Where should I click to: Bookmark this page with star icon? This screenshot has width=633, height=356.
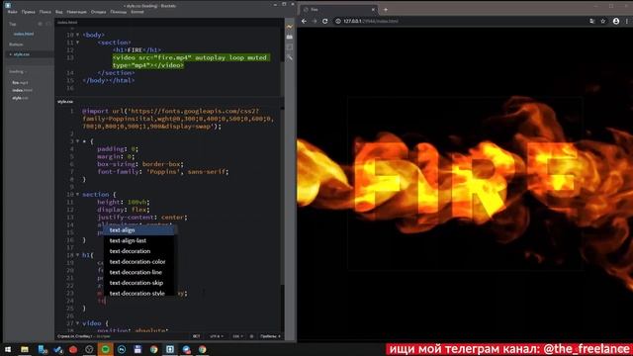pos(603,21)
